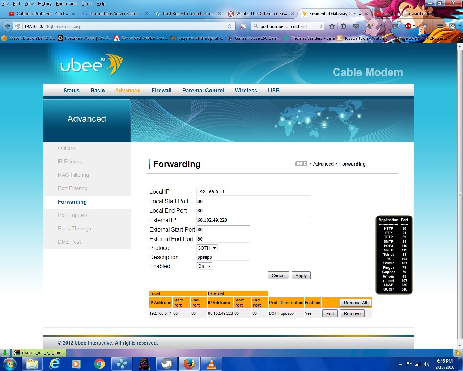Reload the page with the refresh icon

click(x=229, y=26)
